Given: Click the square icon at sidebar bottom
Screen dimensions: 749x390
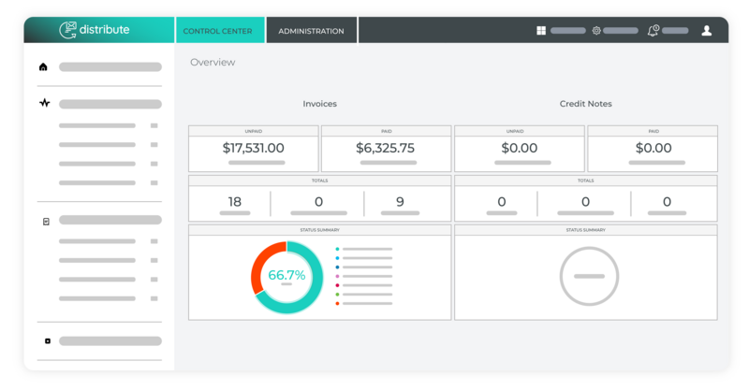Looking at the screenshot, I should pyautogui.click(x=48, y=340).
